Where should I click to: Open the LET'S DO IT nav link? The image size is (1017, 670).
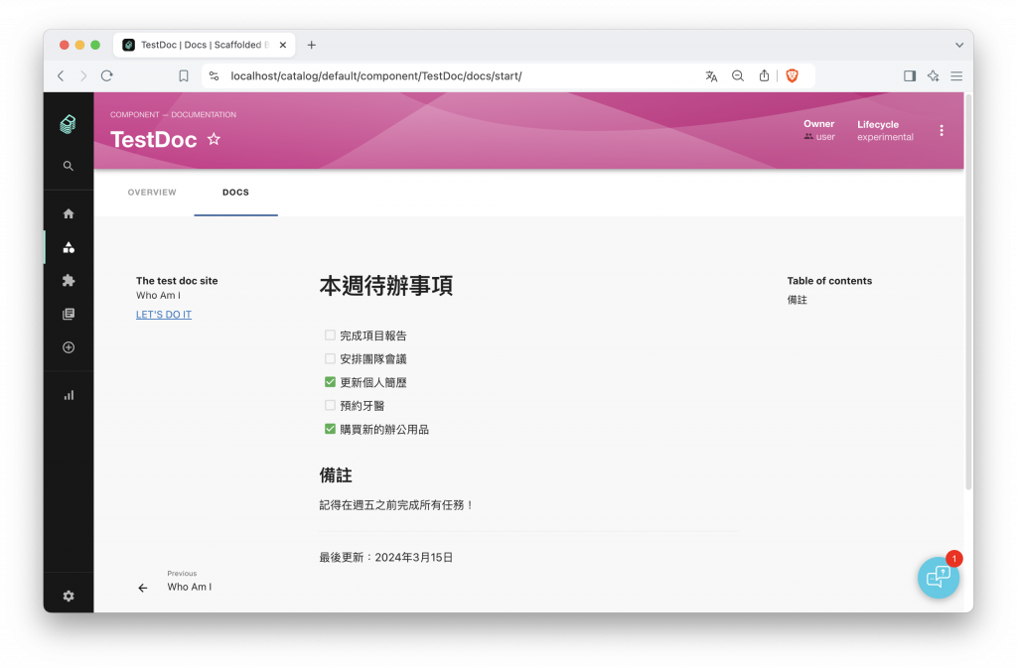(x=164, y=315)
